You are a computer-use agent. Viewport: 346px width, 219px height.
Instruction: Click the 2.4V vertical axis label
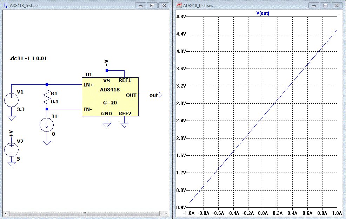click(x=181, y=121)
